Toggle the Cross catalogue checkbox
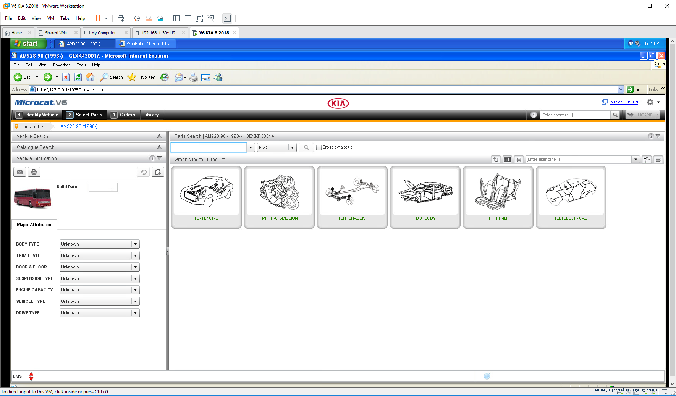The image size is (676, 396). (319, 147)
